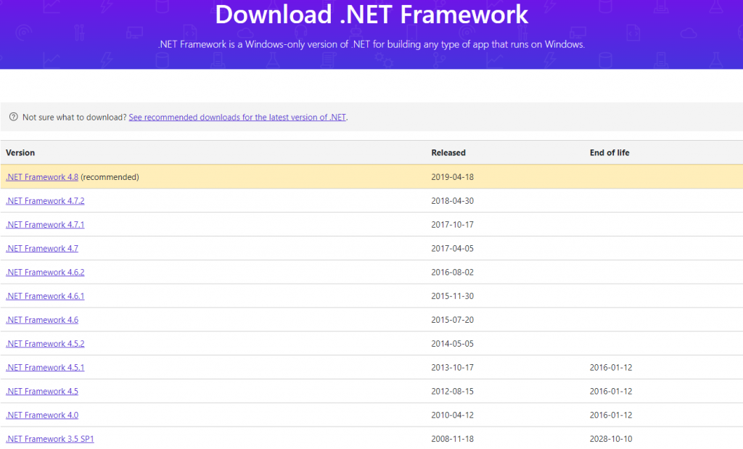743x449 pixels.
Task: Open the .NET Framework 4.0 link
Action: coord(41,415)
